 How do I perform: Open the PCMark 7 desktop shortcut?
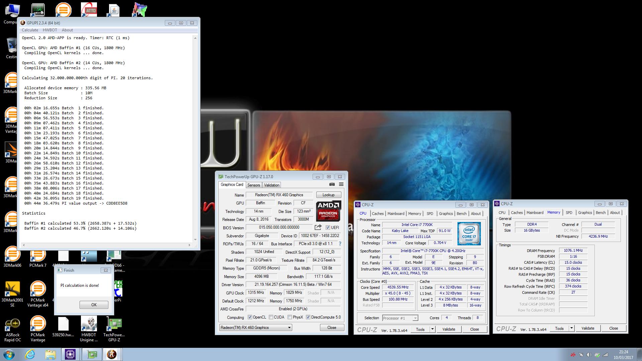point(38,257)
